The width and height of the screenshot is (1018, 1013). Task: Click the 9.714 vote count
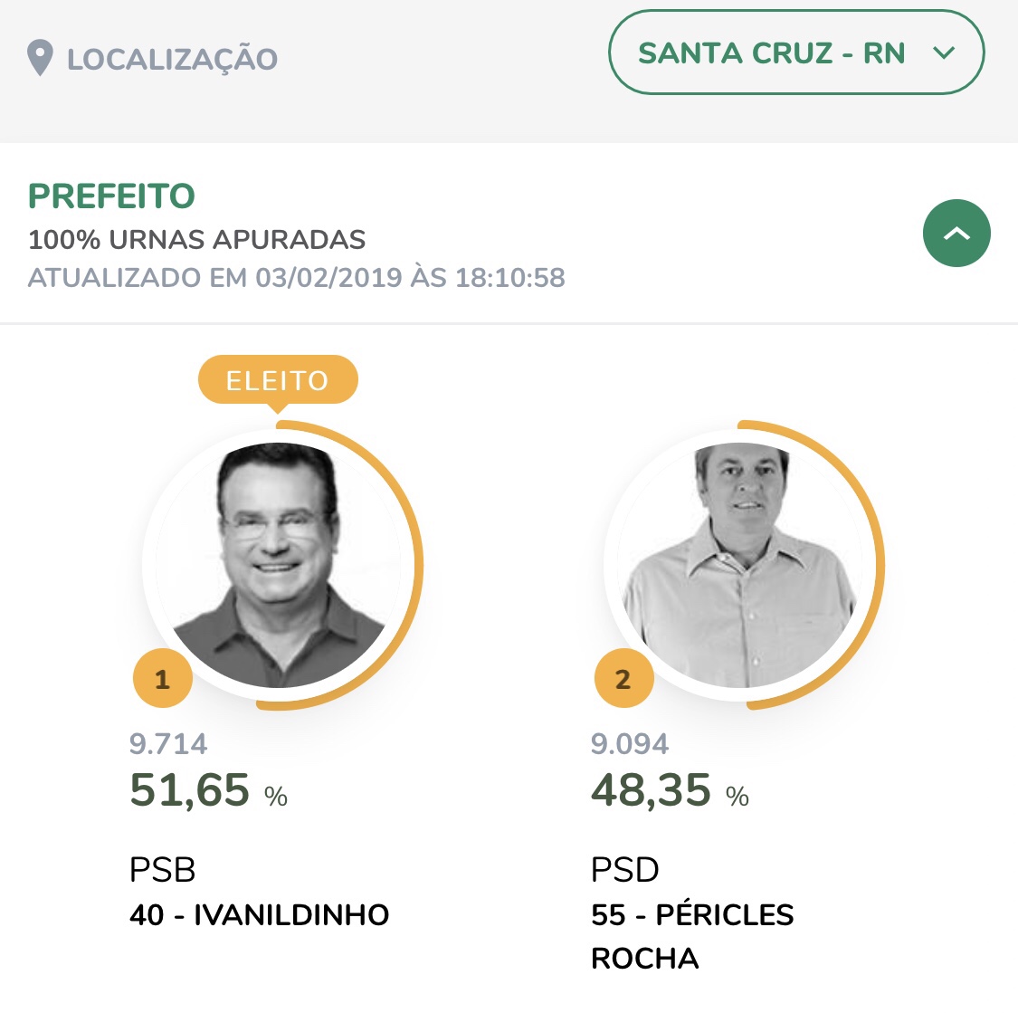point(168,744)
